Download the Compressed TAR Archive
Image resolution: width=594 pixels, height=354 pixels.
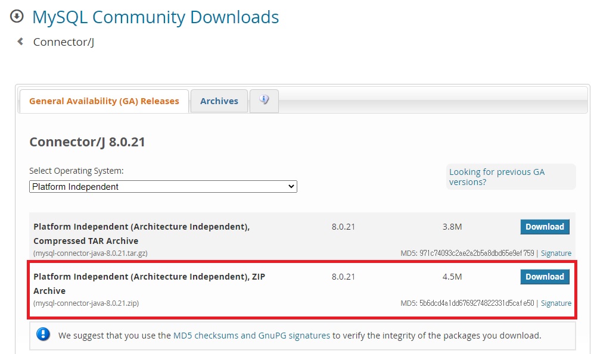pos(545,227)
